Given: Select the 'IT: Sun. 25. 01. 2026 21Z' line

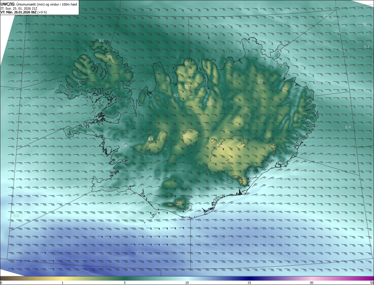Looking at the screenshot, I should click(19, 8).
